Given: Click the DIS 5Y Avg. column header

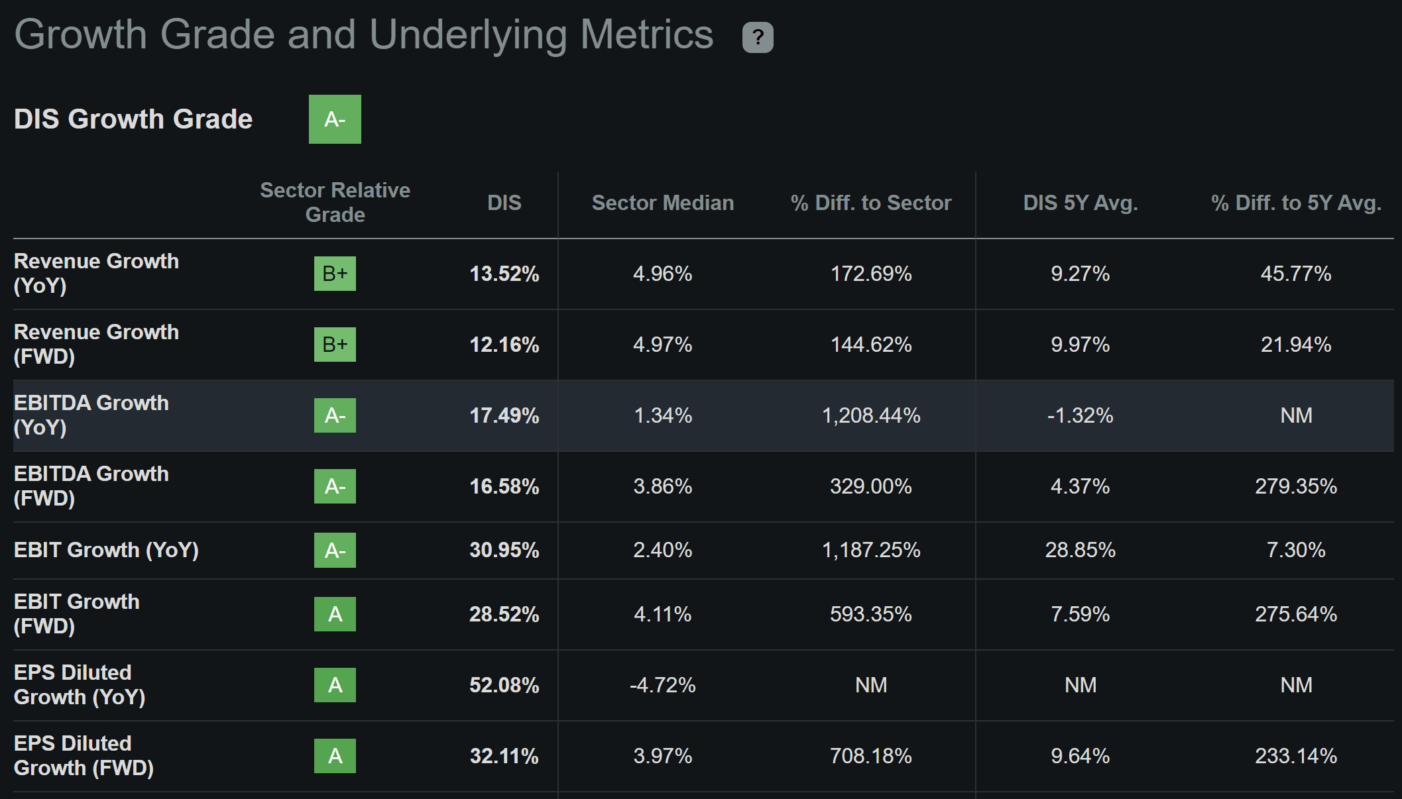Looking at the screenshot, I should coord(1080,203).
